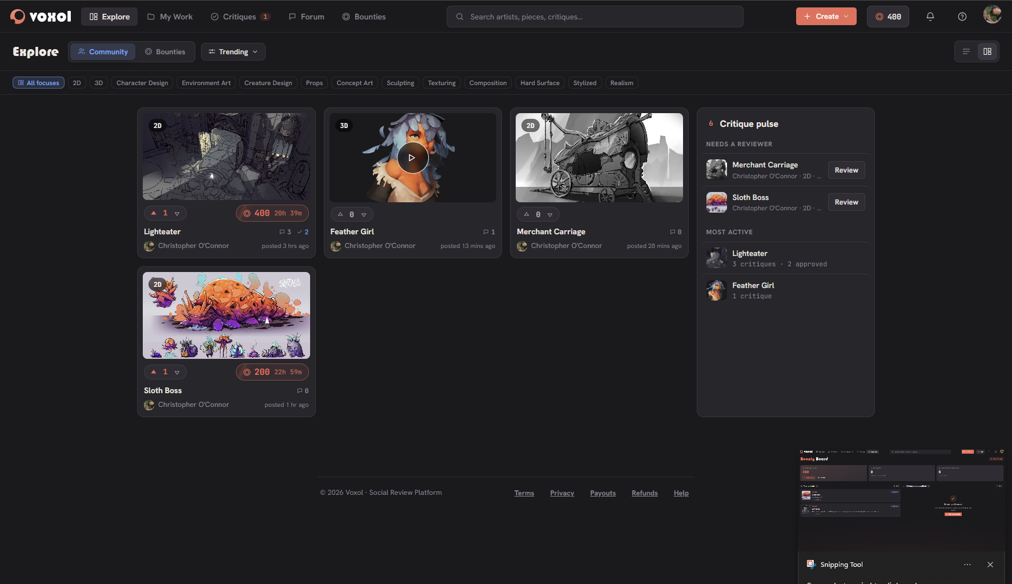Click the search magnifier icon

pos(460,17)
